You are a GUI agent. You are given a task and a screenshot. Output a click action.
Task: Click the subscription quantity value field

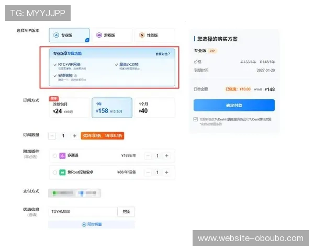[x=63, y=136]
